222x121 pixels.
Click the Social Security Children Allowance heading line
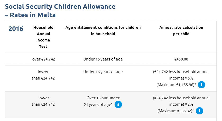click(60, 6)
